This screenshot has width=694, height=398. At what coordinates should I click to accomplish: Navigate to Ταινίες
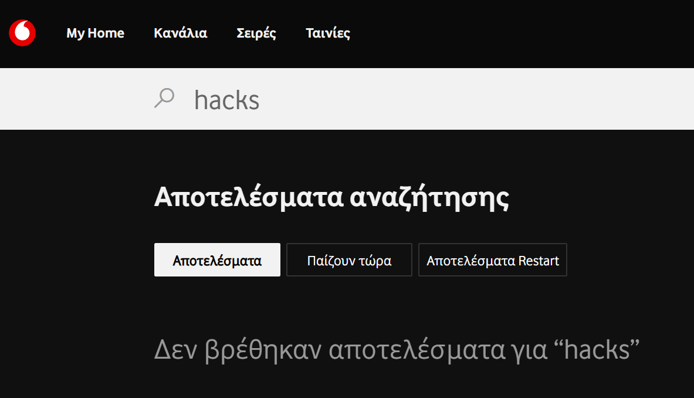pos(328,33)
